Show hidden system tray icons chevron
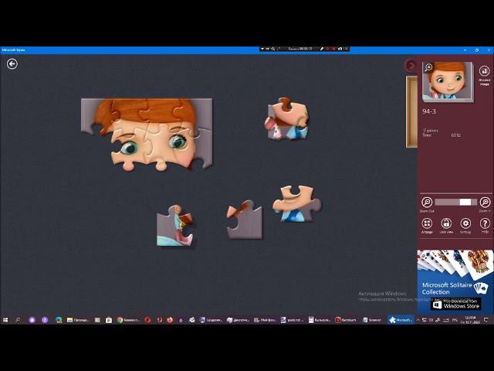 (x=418, y=320)
